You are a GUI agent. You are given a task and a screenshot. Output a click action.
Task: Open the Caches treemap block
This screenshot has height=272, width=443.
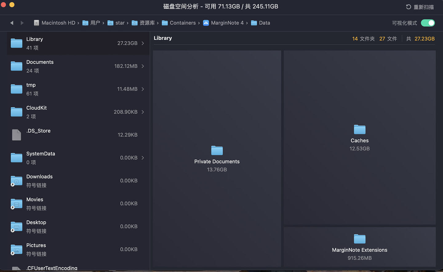(360, 138)
